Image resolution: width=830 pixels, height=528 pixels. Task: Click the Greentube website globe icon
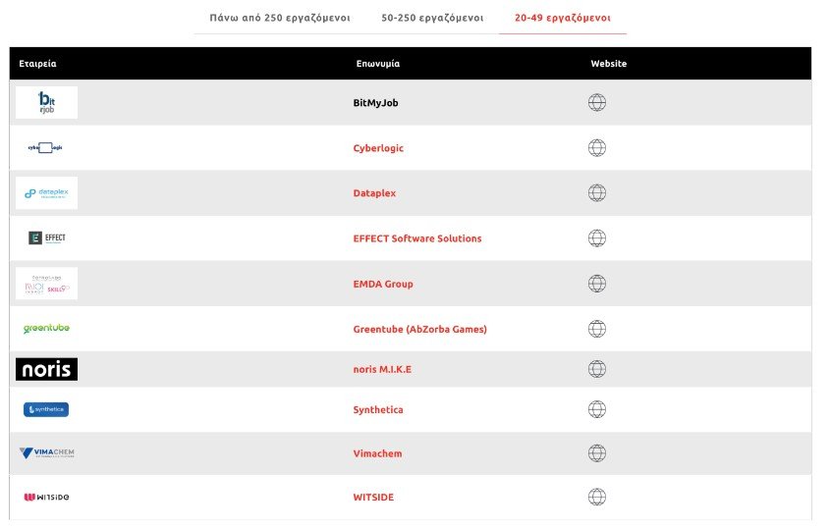596,329
